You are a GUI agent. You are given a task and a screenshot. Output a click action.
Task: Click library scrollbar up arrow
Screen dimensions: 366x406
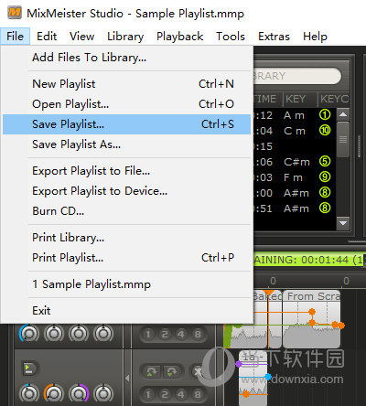(x=343, y=115)
